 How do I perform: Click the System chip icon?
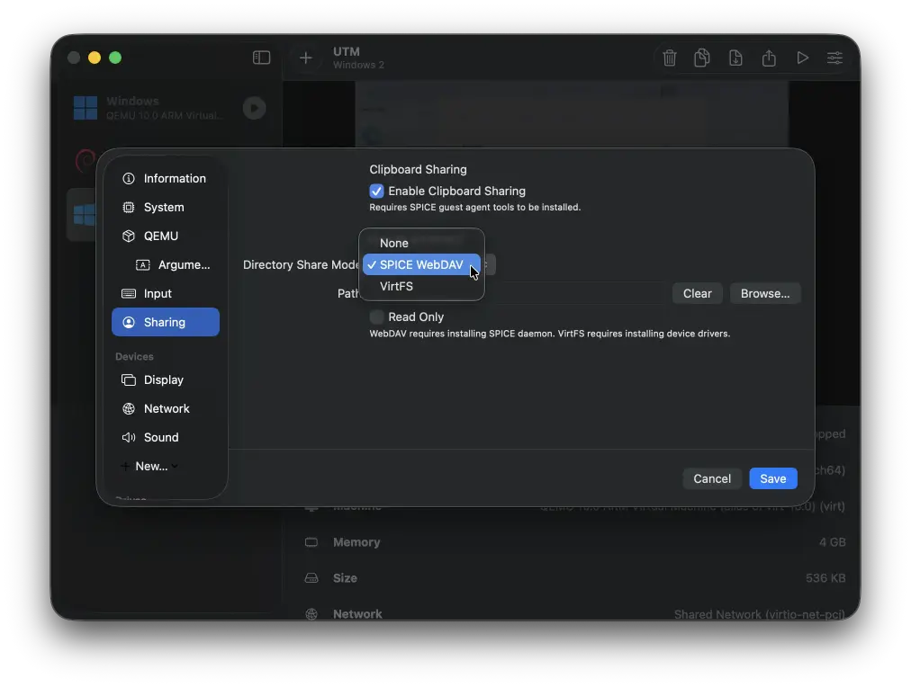(x=129, y=207)
